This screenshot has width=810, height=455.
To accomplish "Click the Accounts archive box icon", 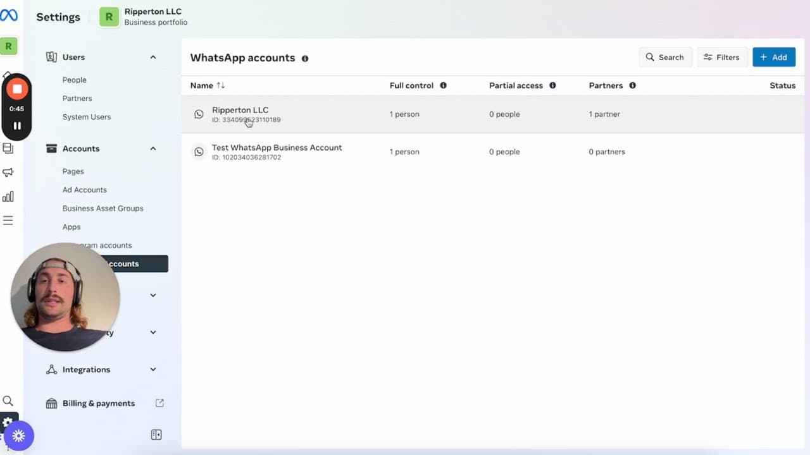I will [51, 149].
